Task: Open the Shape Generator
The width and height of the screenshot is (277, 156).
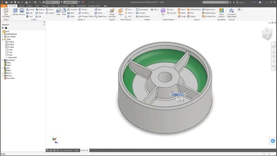Action: (112, 13)
